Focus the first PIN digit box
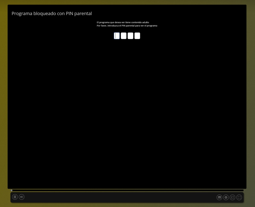 pos(117,36)
